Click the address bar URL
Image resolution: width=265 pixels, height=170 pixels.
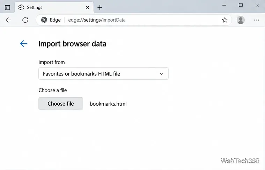tap(97, 20)
